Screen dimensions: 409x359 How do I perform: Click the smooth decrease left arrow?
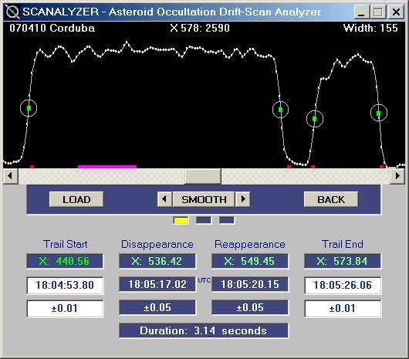click(164, 199)
